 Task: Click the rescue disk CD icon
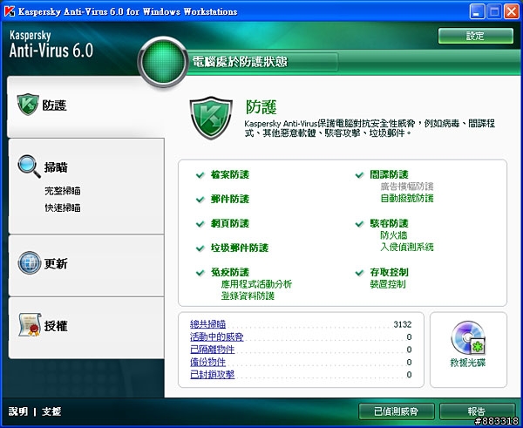pyautogui.click(x=468, y=338)
